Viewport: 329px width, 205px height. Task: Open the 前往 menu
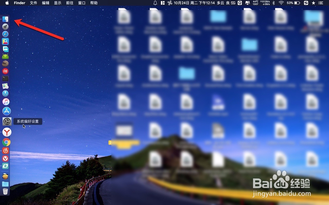(x=70, y=3)
